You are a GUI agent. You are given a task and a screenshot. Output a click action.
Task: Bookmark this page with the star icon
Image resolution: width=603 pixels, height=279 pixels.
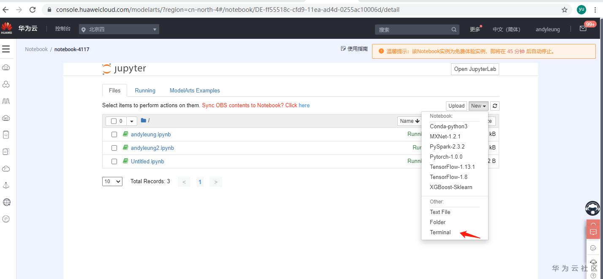click(x=565, y=9)
